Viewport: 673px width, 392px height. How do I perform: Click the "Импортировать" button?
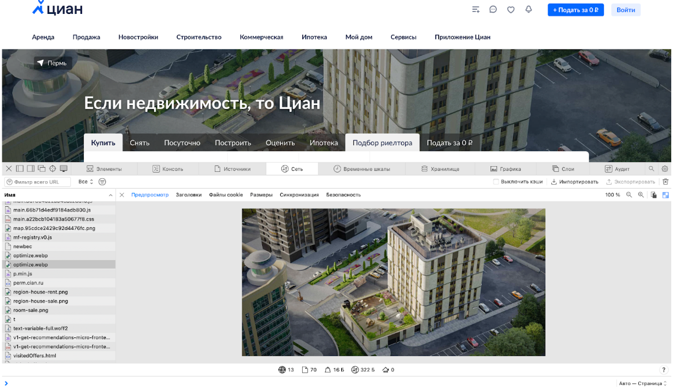pos(576,181)
